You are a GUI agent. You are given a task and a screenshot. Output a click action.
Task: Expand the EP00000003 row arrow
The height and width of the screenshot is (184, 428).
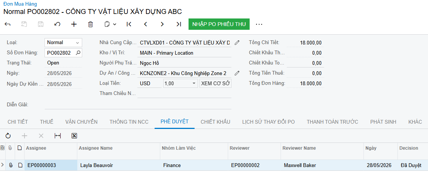[x=3, y=165]
